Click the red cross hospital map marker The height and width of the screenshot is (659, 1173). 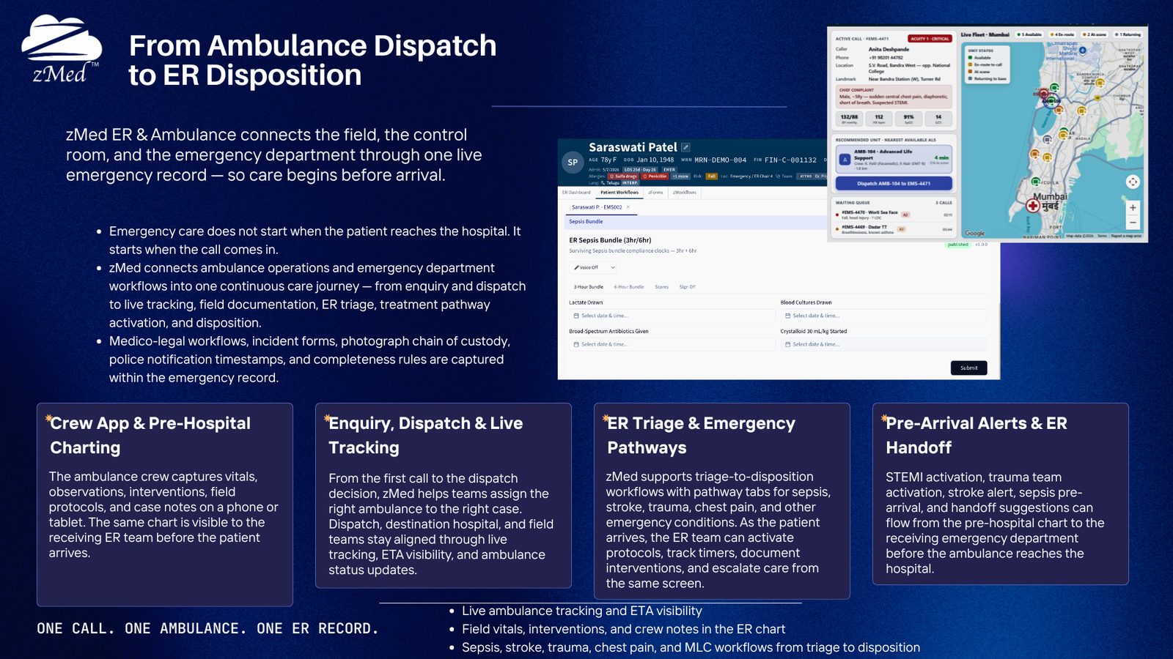1033,206
